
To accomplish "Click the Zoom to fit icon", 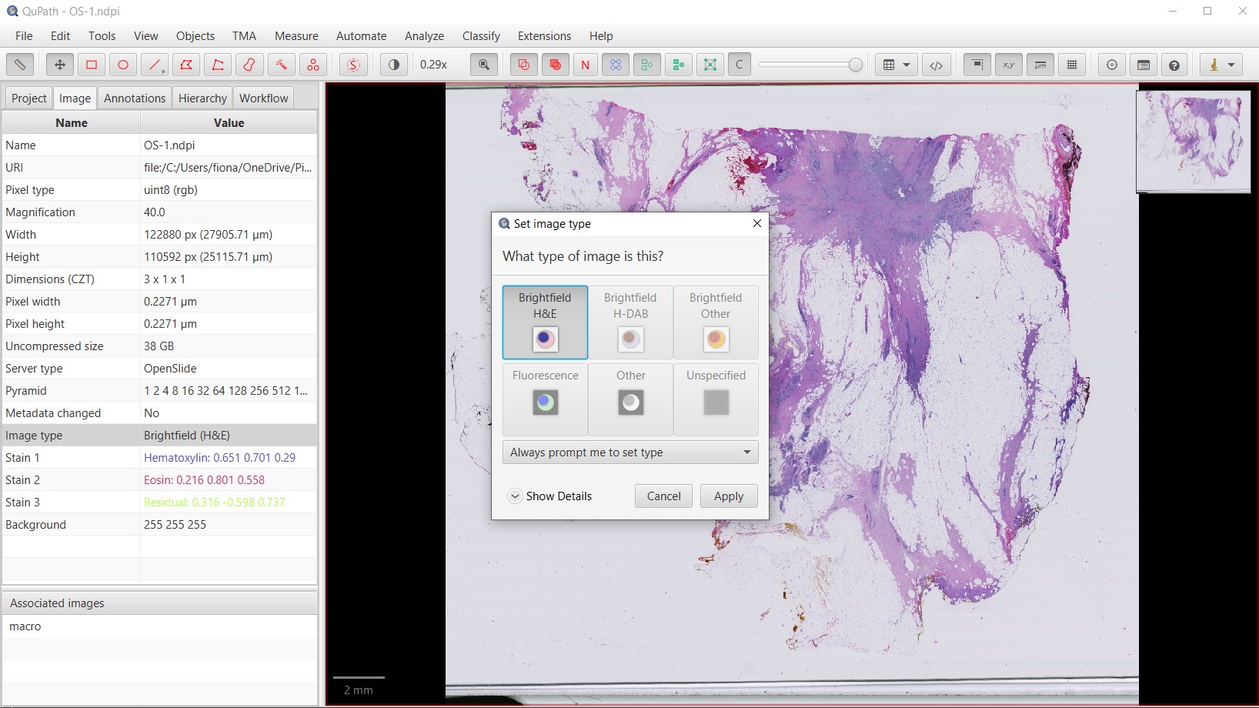I will pos(484,65).
